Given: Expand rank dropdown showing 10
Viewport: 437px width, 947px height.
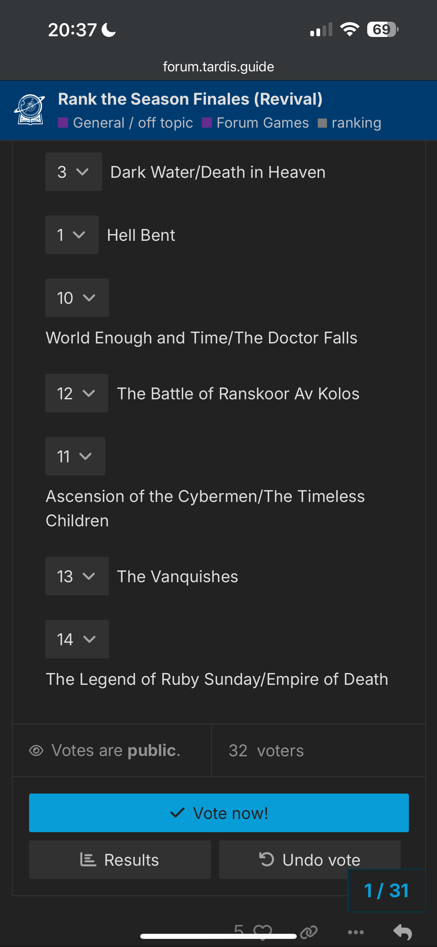Looking at the screenshot, I should 77,297.
